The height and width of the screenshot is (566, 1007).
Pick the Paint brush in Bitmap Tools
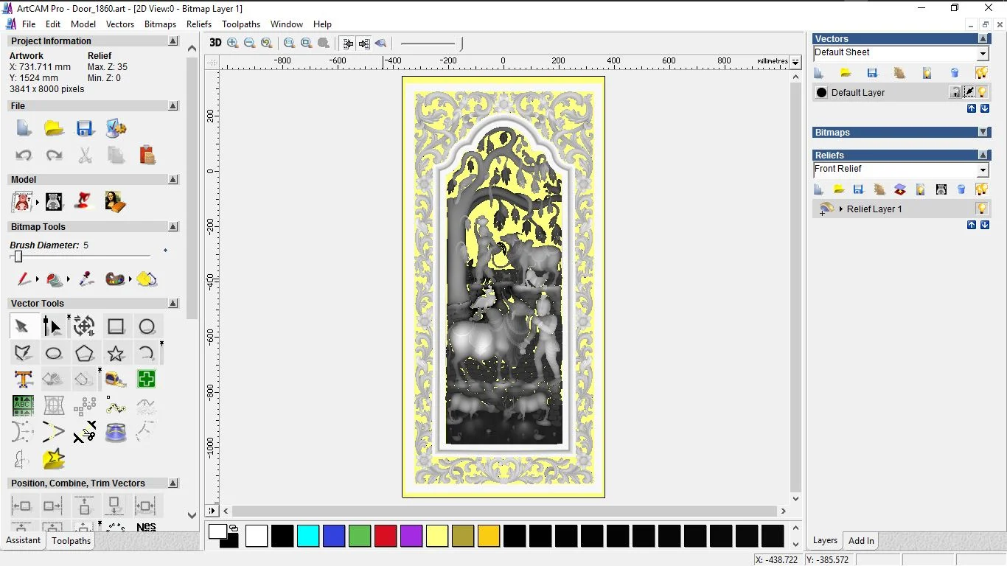[24, 279]
